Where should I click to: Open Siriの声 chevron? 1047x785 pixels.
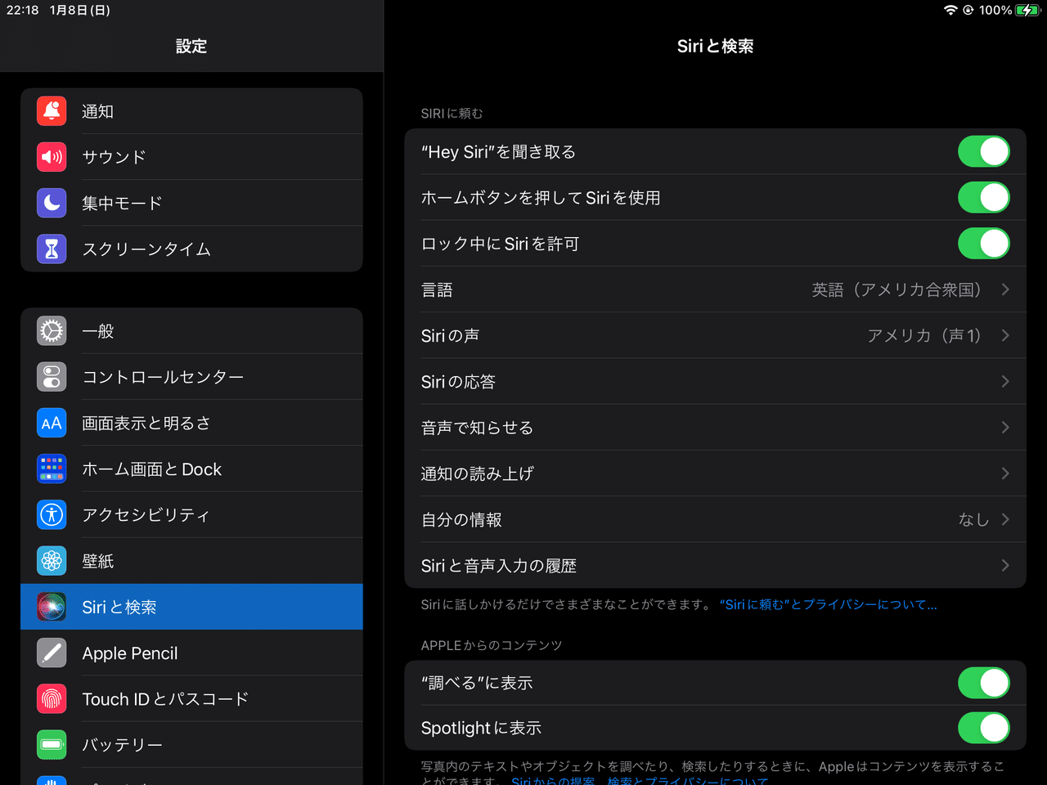click(1005, 335)
